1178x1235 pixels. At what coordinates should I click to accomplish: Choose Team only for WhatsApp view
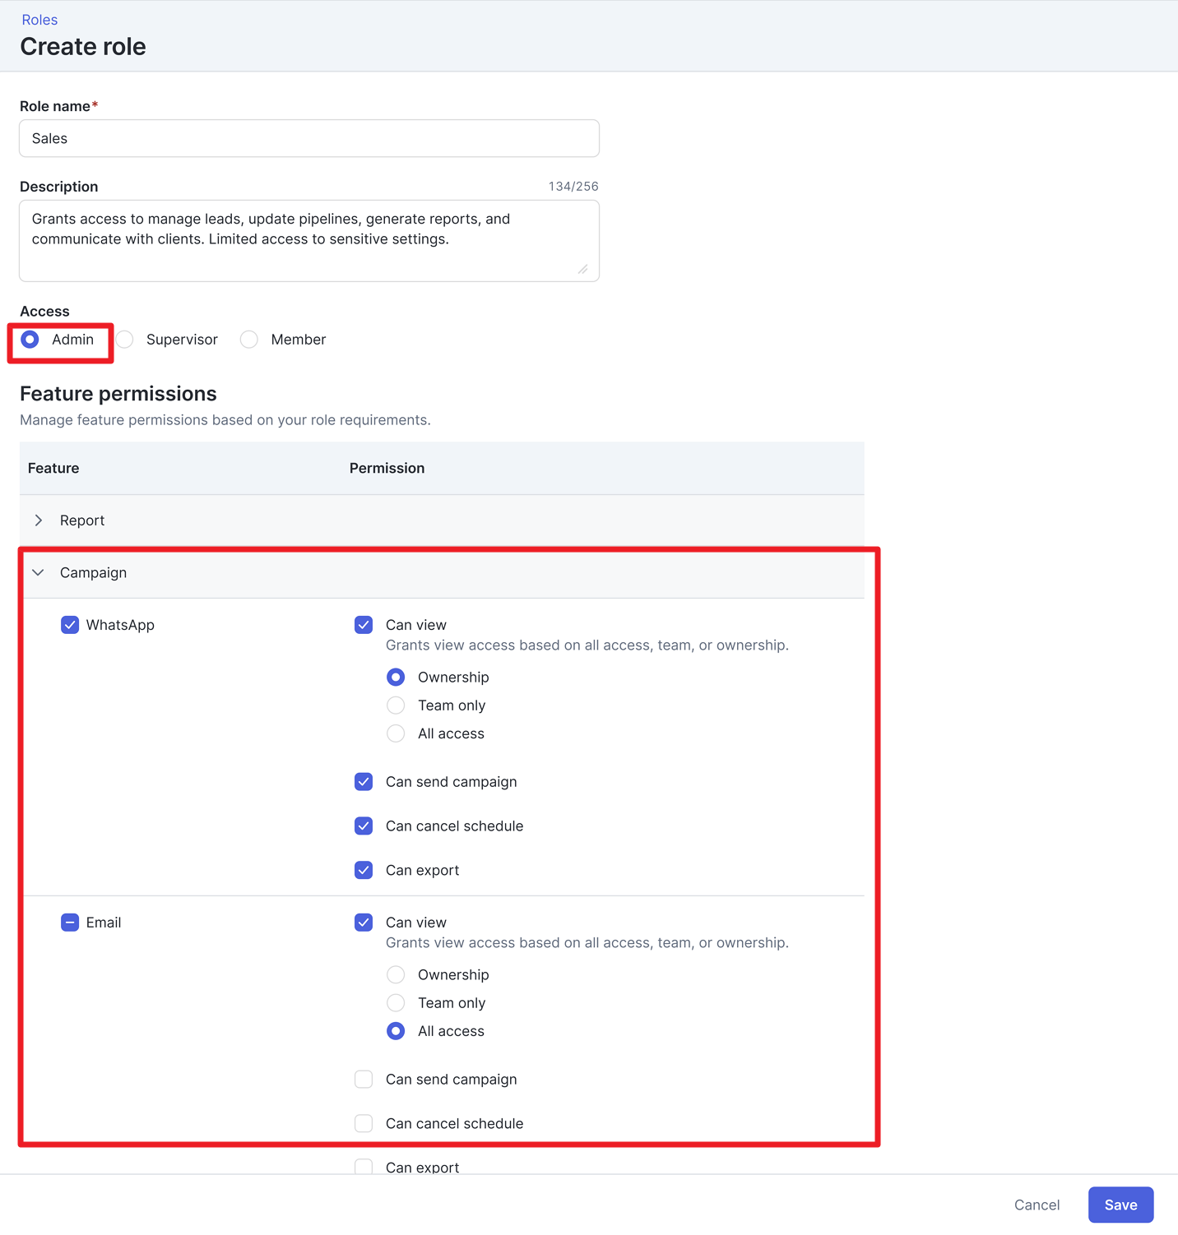point(396,705)
